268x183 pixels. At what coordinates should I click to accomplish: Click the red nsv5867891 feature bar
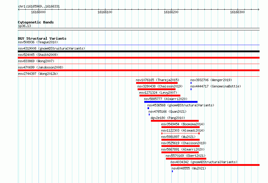coord(180,152)
